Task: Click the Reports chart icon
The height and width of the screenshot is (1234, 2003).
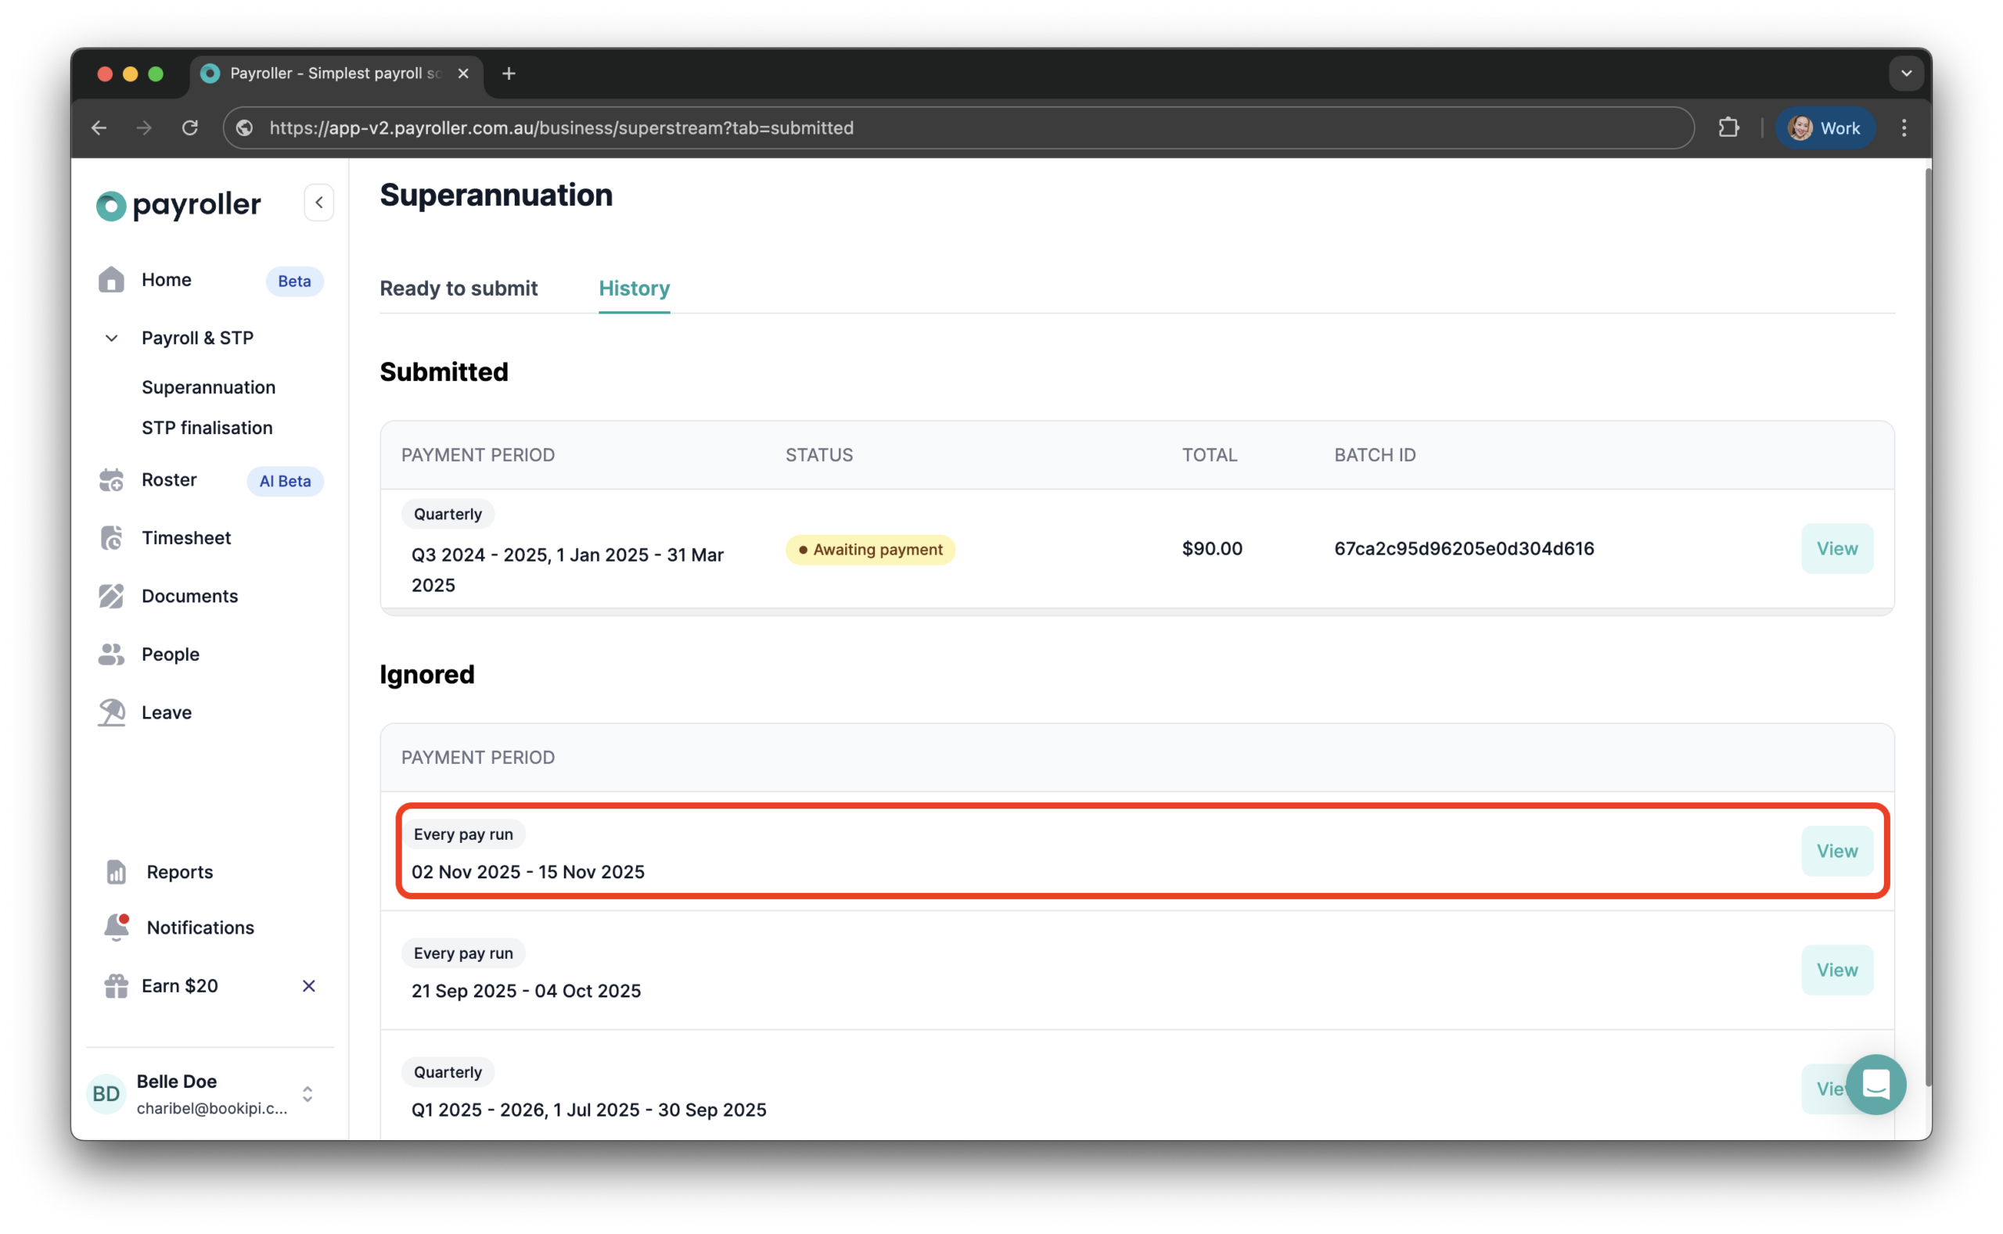Action: tap(116, 872)
